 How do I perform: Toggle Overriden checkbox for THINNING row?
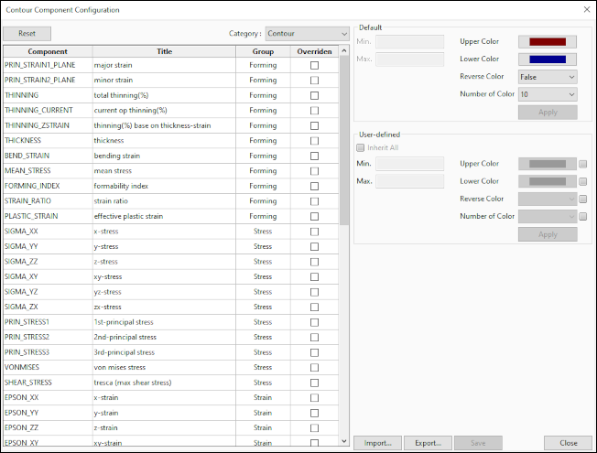coord(314,95)
